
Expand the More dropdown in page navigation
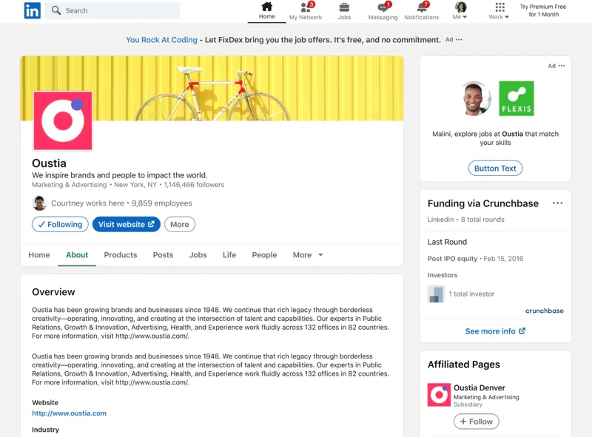coord(307,254)
